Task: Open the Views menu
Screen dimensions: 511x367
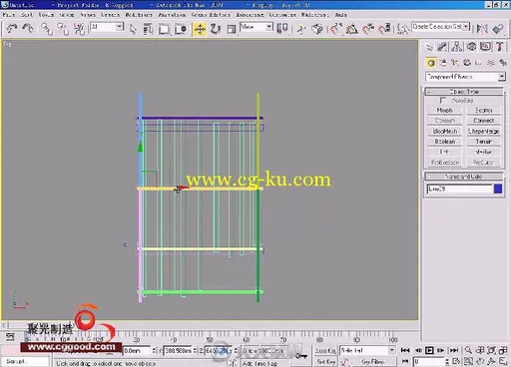Action: tap(88, 15)
